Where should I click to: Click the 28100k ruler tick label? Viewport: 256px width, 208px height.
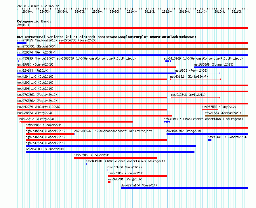pos(132,12)
